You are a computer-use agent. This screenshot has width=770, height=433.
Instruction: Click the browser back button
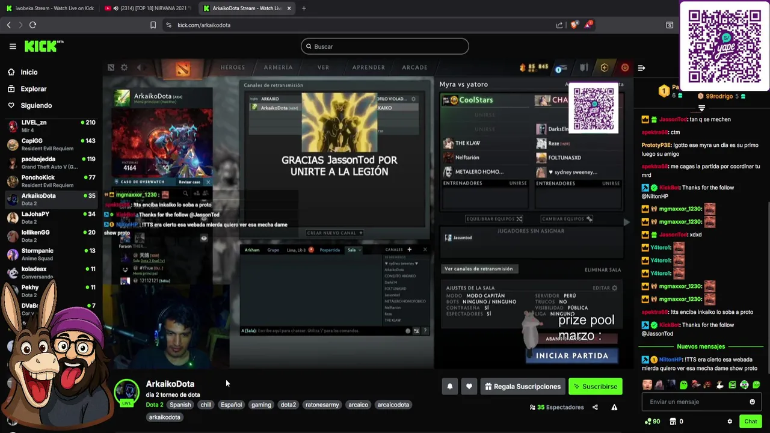tap(8, 25)
